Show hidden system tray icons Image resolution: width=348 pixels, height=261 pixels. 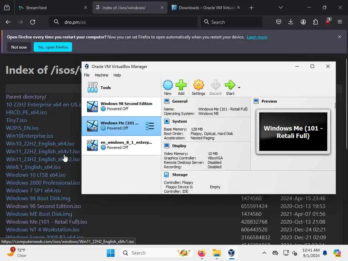(x=264, y=253)
